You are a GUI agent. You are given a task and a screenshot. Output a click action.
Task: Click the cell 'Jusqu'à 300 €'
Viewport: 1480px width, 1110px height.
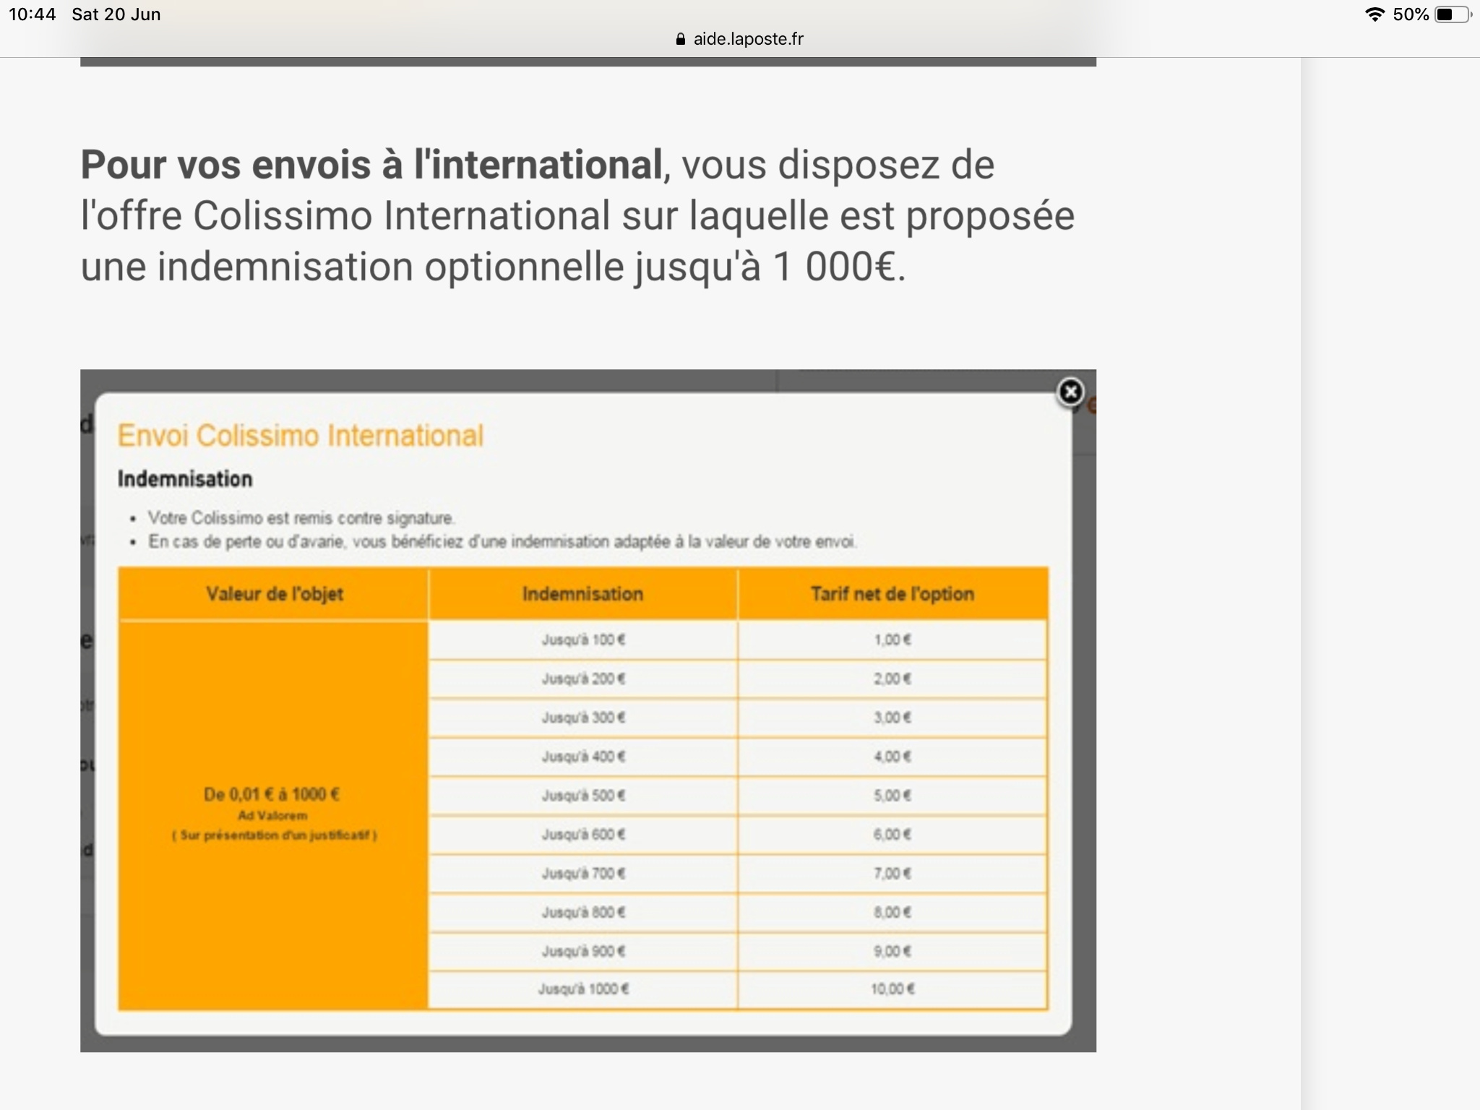point(583,718)
